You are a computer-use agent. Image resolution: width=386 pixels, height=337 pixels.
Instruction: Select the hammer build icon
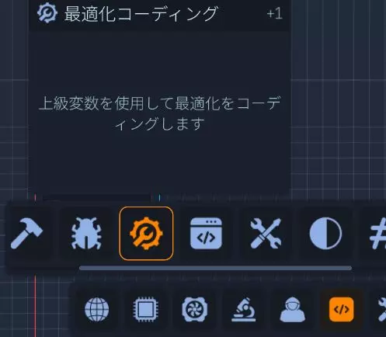(x=26, y=234)
